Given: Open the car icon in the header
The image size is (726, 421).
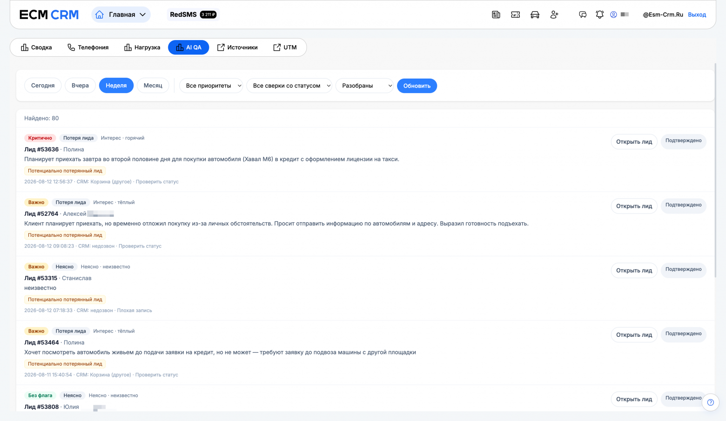Looking at the screenshot, I should pyautogui.click(x=535, y=15).
